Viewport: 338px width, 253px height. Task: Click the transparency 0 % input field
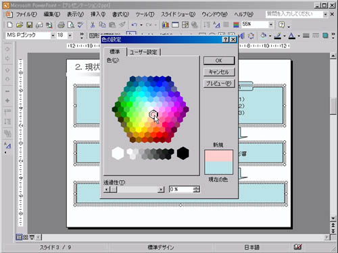coord(181,190)
